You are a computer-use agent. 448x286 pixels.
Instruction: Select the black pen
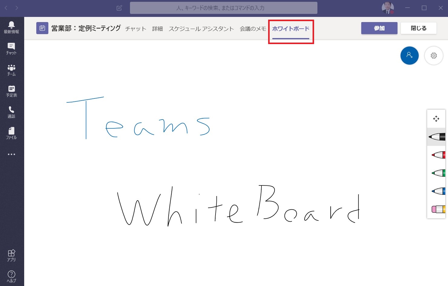pos(437,137)
